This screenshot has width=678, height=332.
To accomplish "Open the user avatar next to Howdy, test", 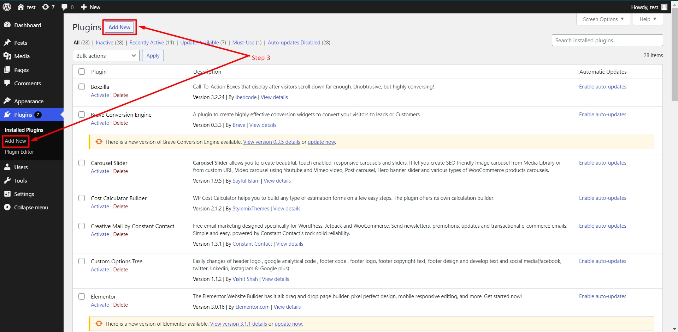I will click(664, 7).
